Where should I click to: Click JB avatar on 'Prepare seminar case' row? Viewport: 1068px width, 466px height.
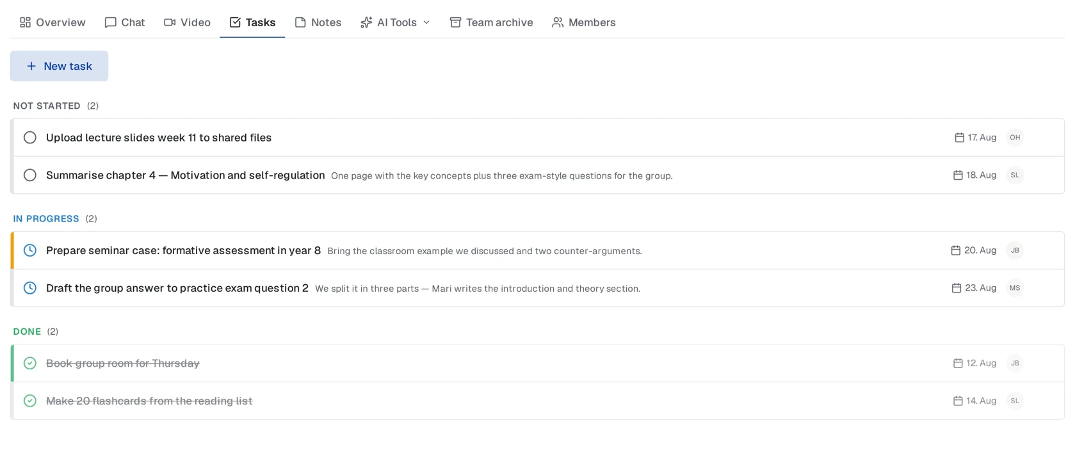pyautogui.click(x=1015, y=250)
